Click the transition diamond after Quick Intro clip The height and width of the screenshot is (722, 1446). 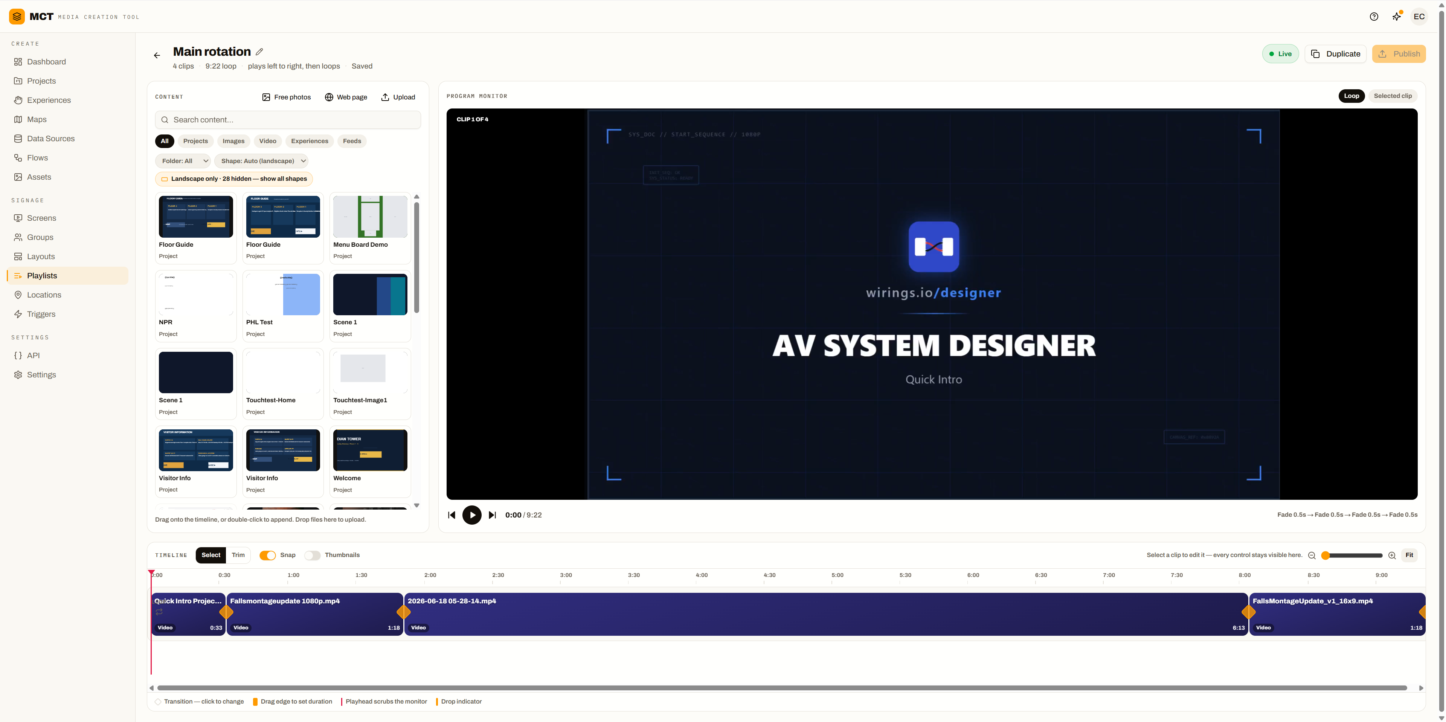pos(226,612)
